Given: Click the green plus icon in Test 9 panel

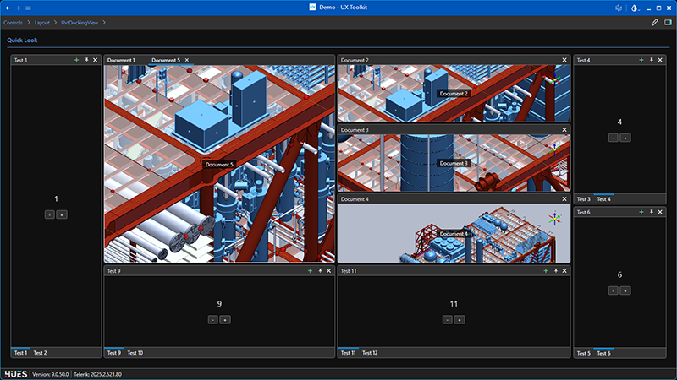Looking at the screenshot, I should 310,271.
